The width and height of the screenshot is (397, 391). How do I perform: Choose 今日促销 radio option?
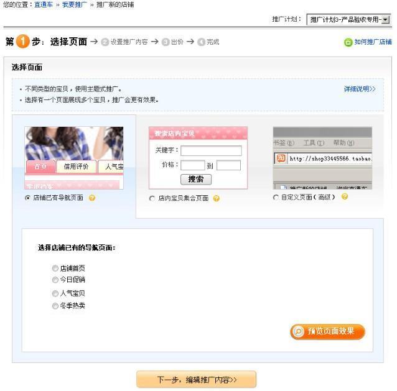click(x=55, y=280)
